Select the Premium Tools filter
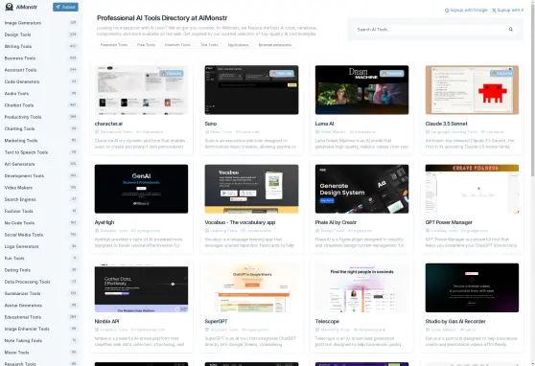535x366 pixels. pyautogui.click(x=177, y=45)
